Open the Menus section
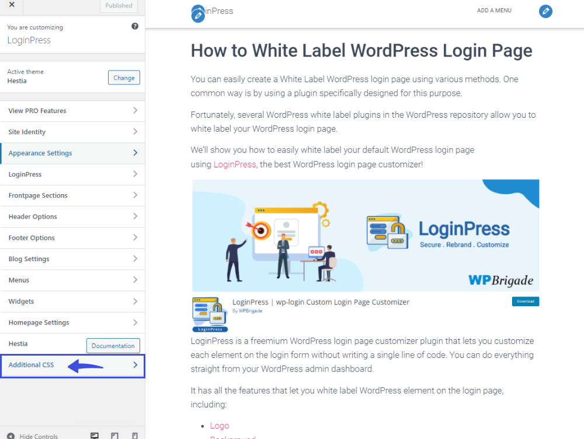 (x=72, y=280)
